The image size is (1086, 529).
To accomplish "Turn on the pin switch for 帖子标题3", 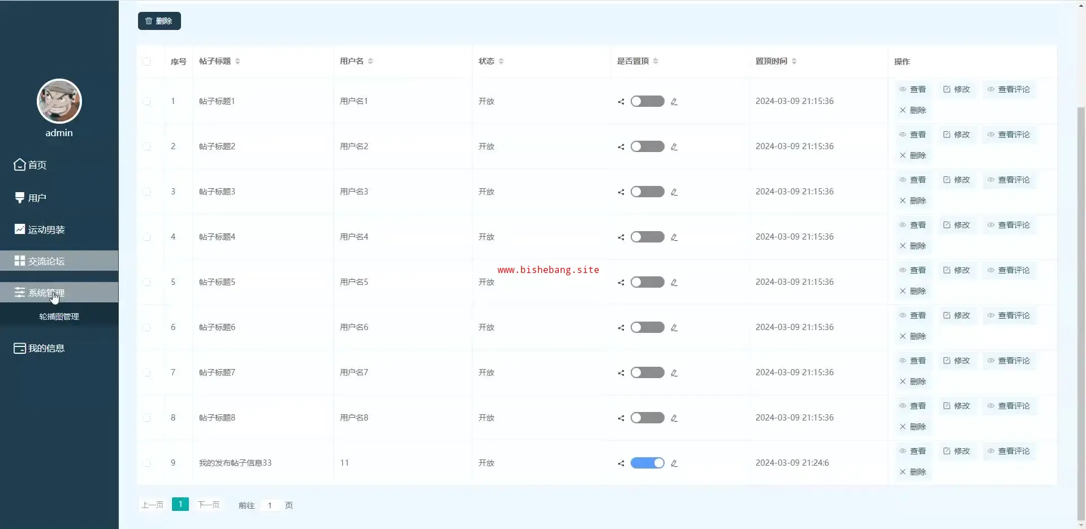I will (x=648, y=192).
